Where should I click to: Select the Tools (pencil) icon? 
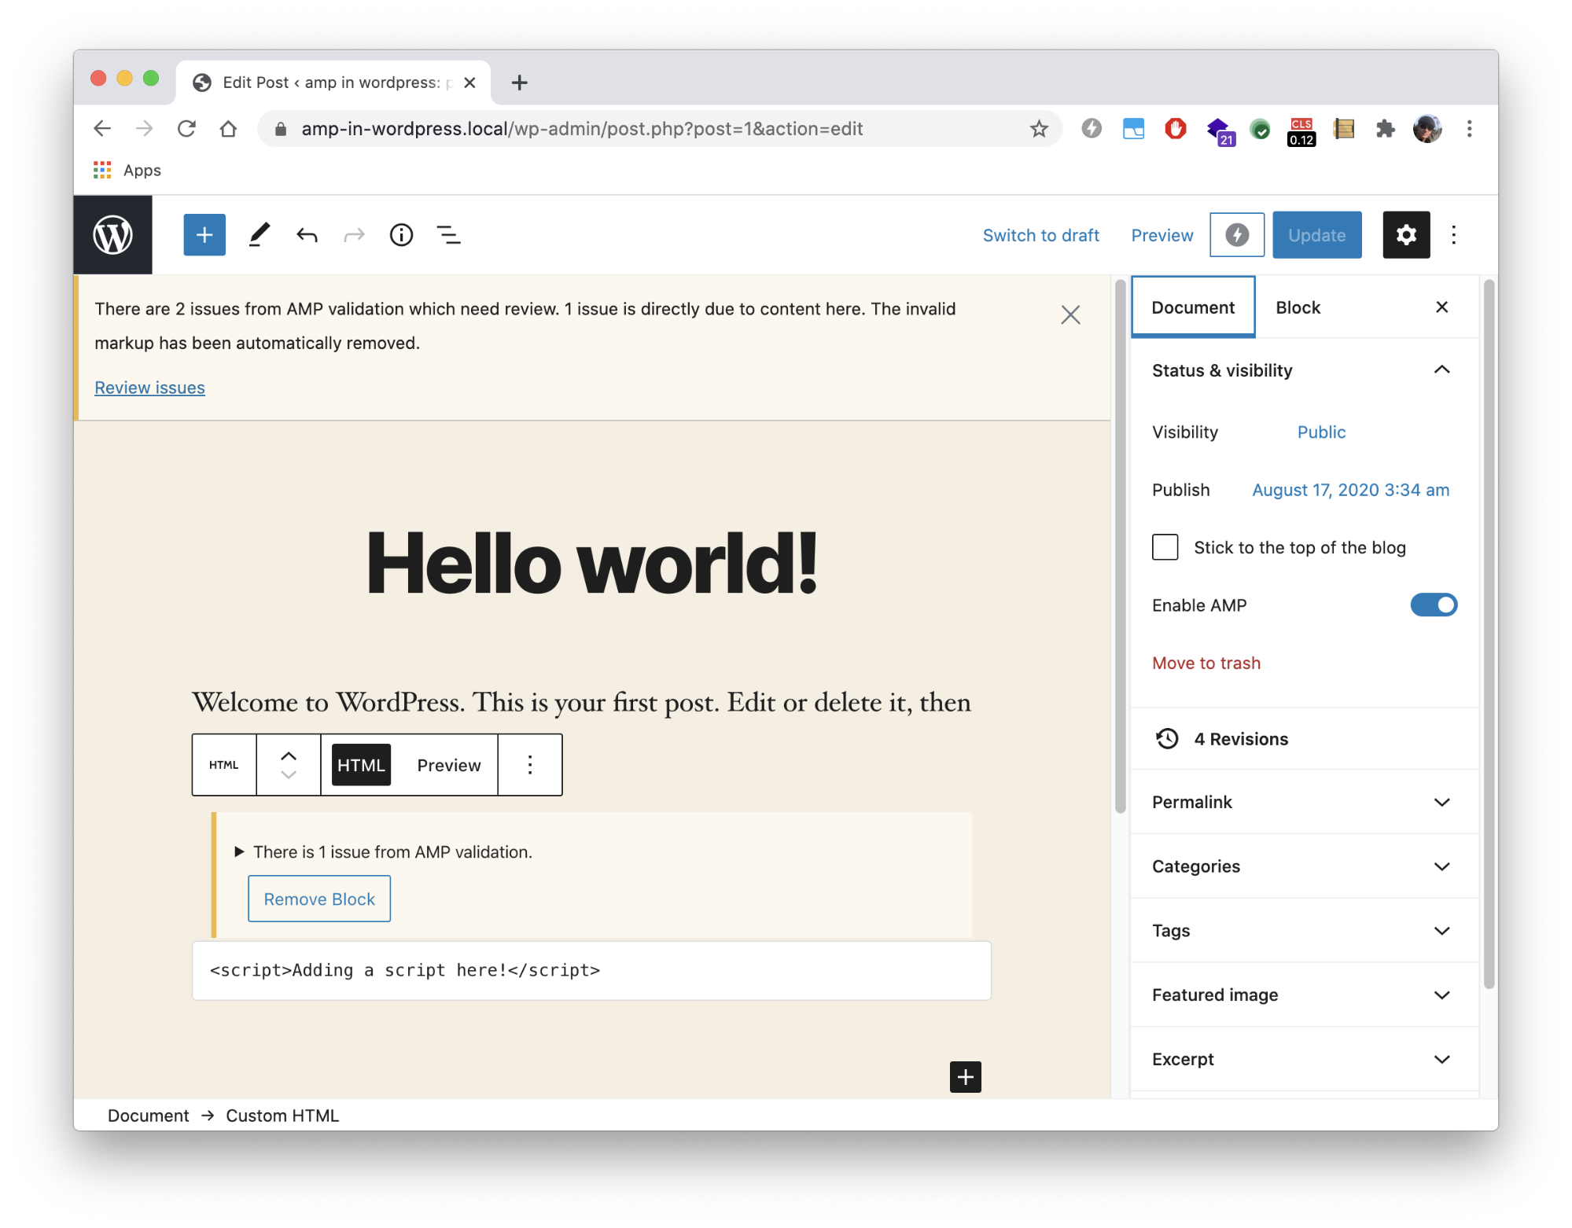(x=260, y=234)
